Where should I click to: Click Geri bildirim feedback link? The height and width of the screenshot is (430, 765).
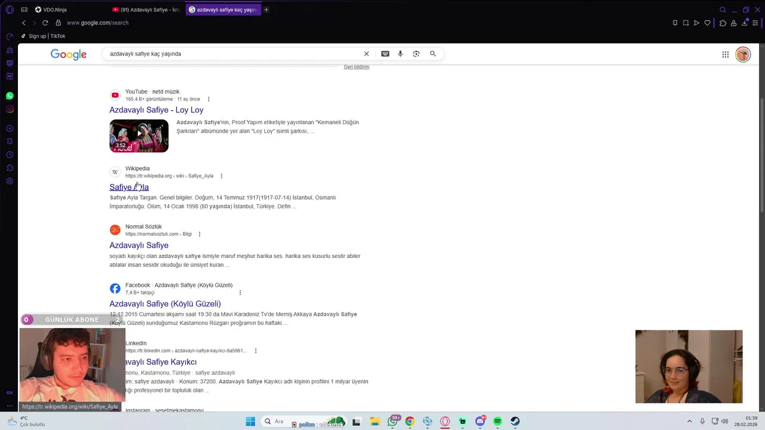[356, 67]
